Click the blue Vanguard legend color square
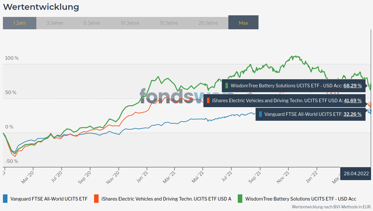The height and width of the screenshot is (211, 373). tap(5, 199)
